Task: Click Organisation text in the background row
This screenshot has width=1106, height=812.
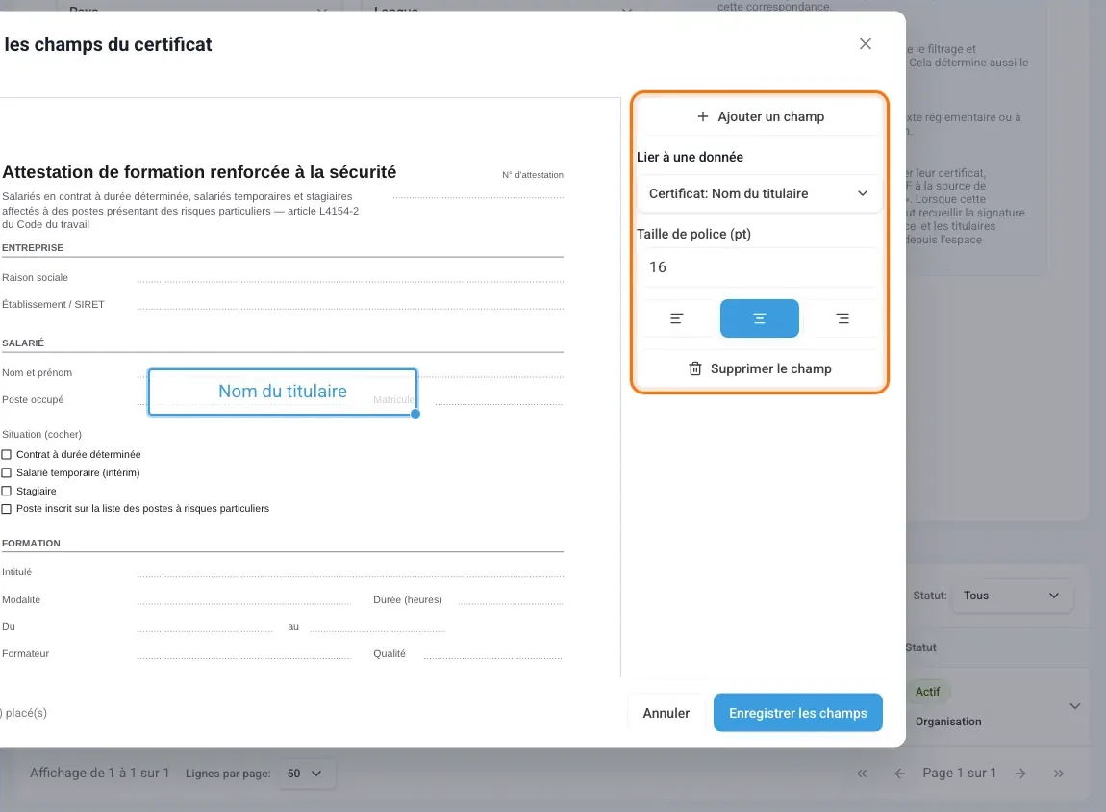Action: [948, 721]
